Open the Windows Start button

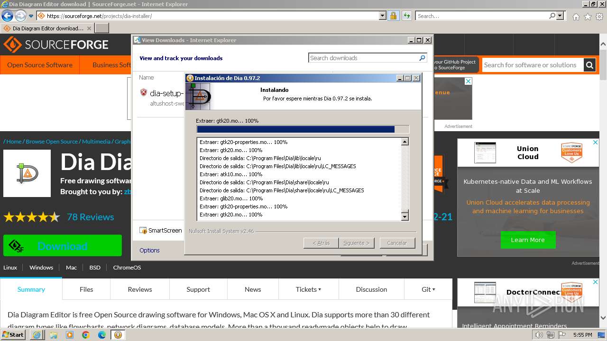point(13,335)
